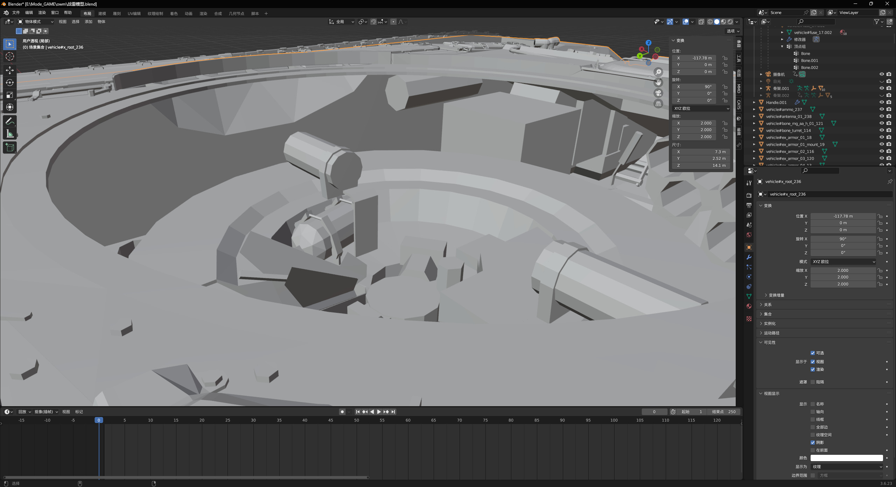This screenshot has width=896, height=487.
Task: Choose the Add Cube tool
Action: (x=10, y=148)
